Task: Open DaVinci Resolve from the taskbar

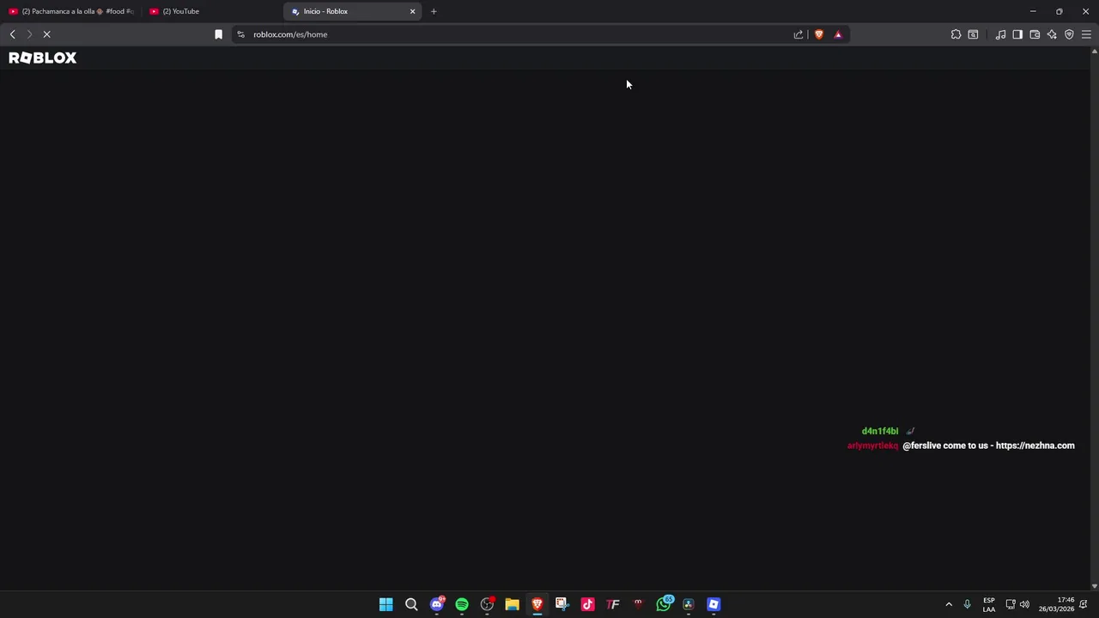Action: [x=688, y=604]
